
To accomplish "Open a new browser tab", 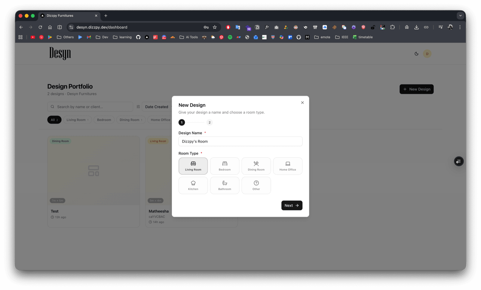I will pyautogui.click(x=106, y=16).
